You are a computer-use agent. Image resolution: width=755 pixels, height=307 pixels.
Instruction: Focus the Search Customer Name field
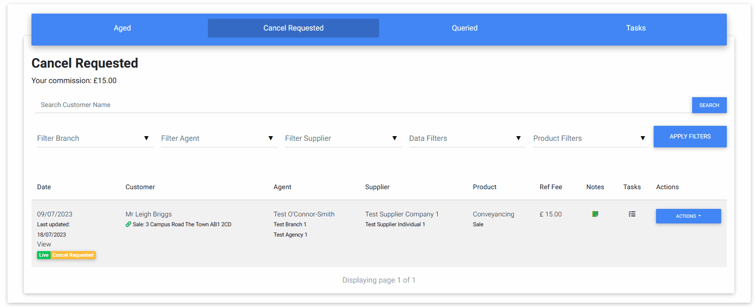[362, 105]
